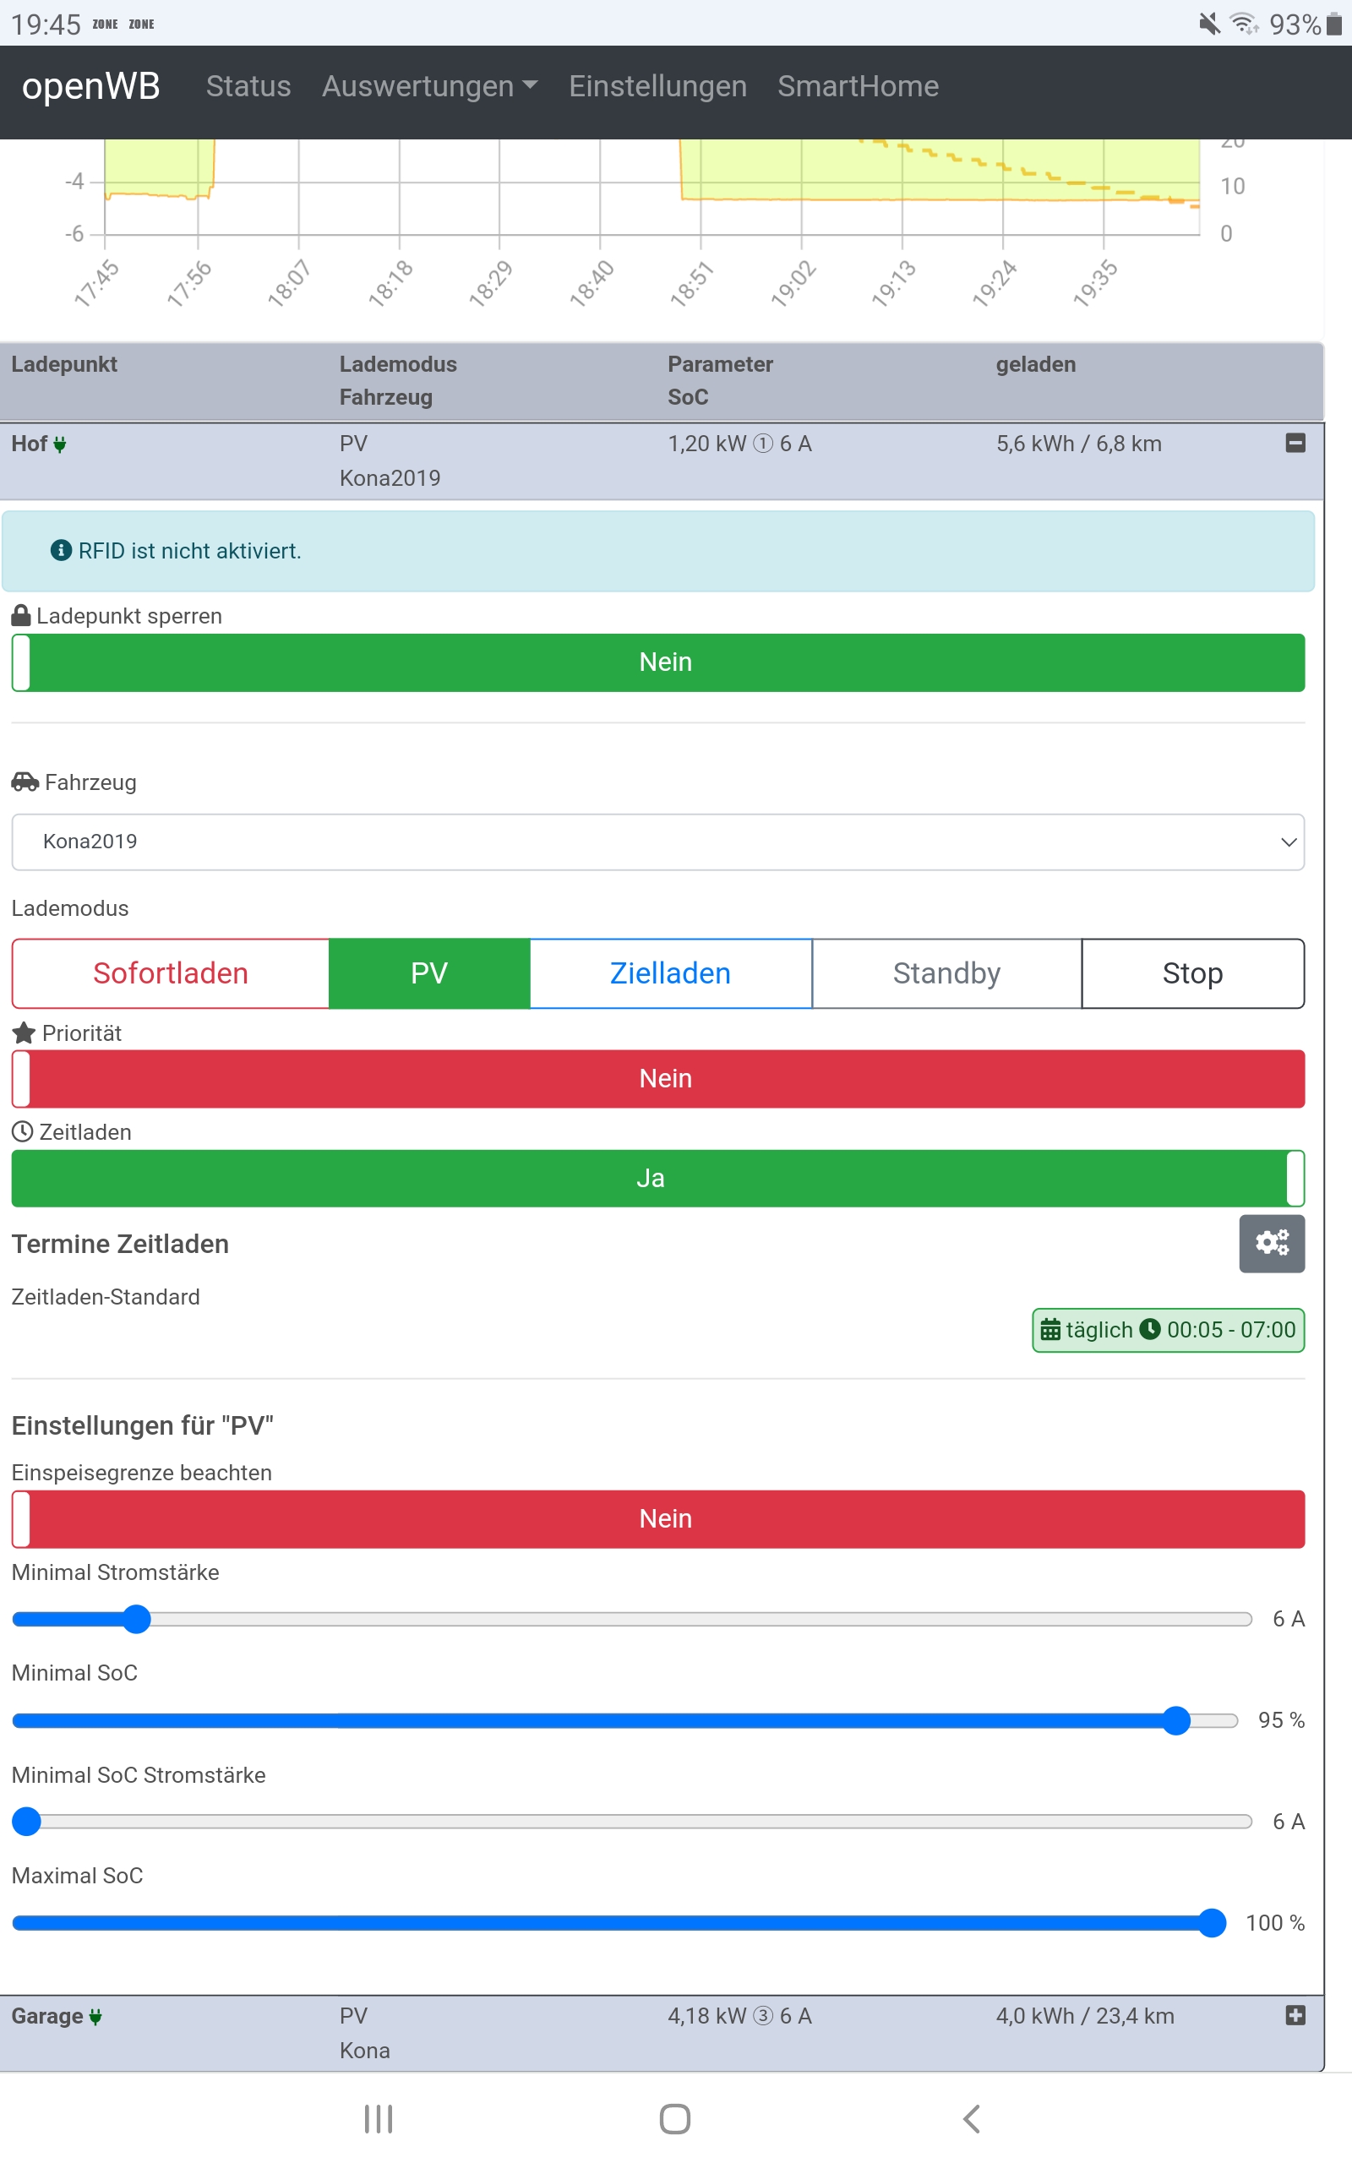Open the Auswertungen dropdown menu
The width and height of the screenshot is (1352, 2163).
pos(430,86)
